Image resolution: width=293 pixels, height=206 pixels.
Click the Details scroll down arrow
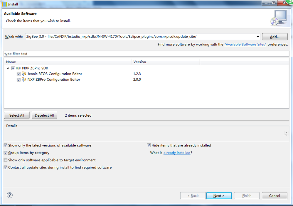[x=286, y=135]
